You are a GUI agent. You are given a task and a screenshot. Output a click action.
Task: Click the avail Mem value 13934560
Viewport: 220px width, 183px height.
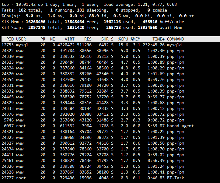[x=148, y=27]
